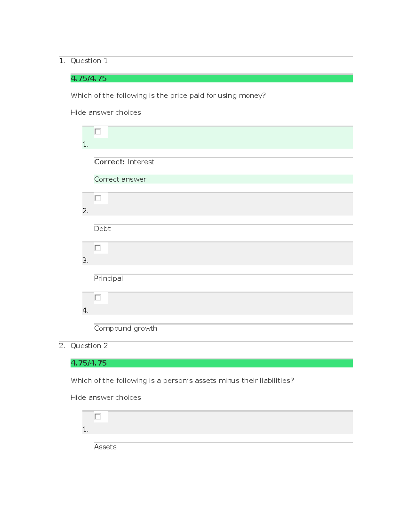Check the Interest answer checkbox

pyautogui.click(x=98, y=132)
